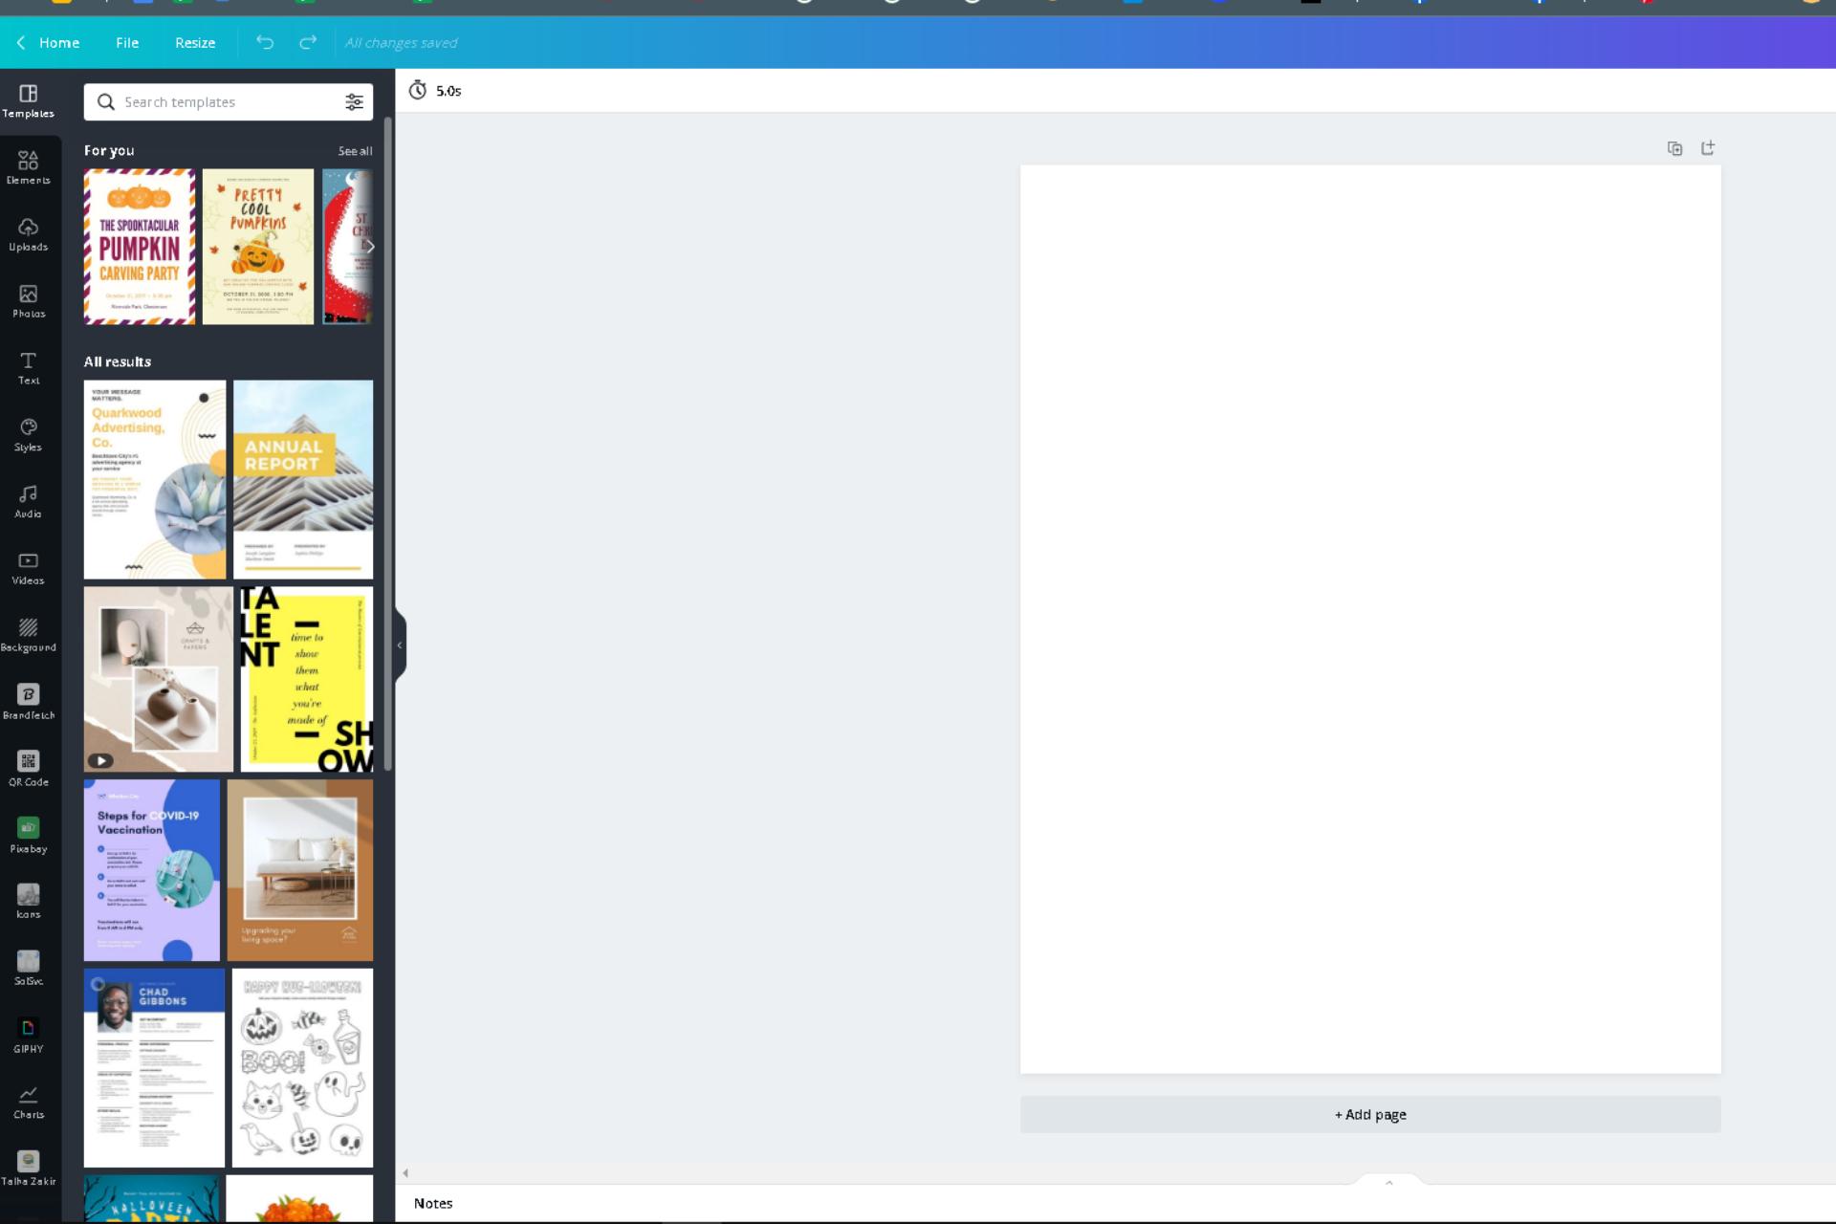Open the Uploads panel
The width and height of the screenshot is (1836, 1224).
pyautogui.click(x=29, y=232)
